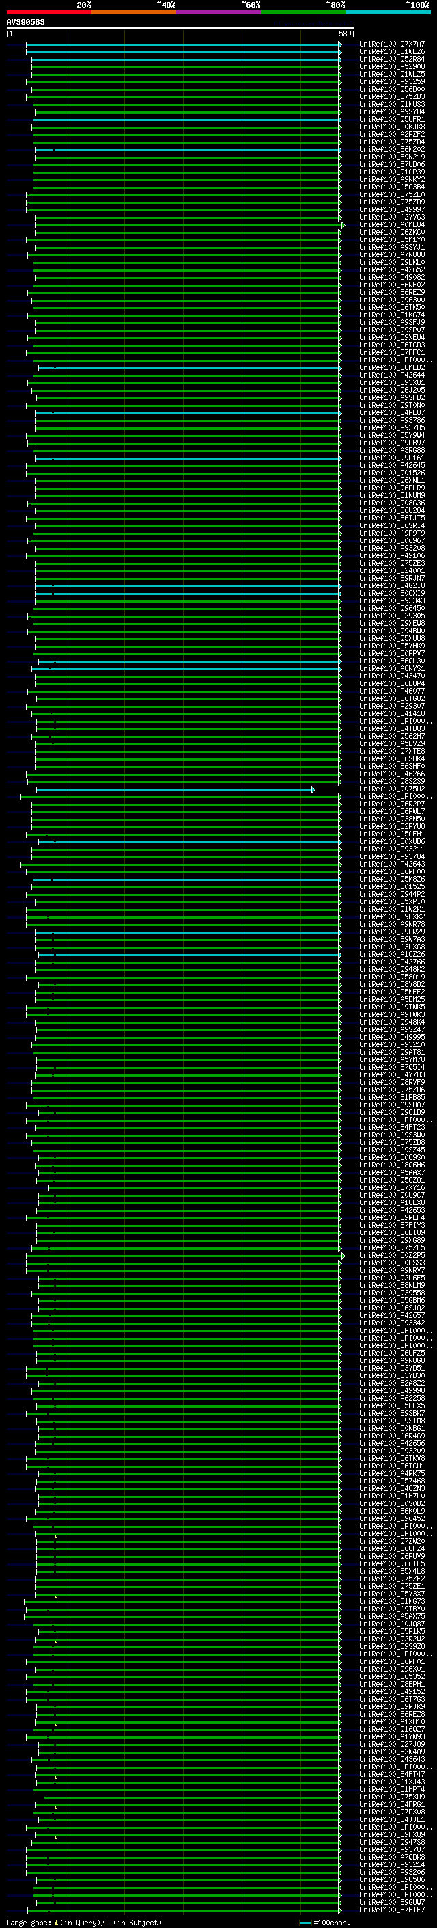Select hit label UniRef100_Q58A19
437x1928 pixels.
point(391,977)
